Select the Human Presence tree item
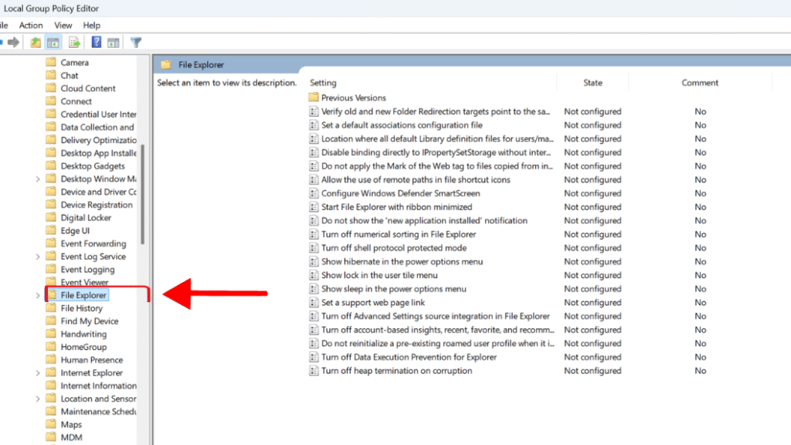 92,360
